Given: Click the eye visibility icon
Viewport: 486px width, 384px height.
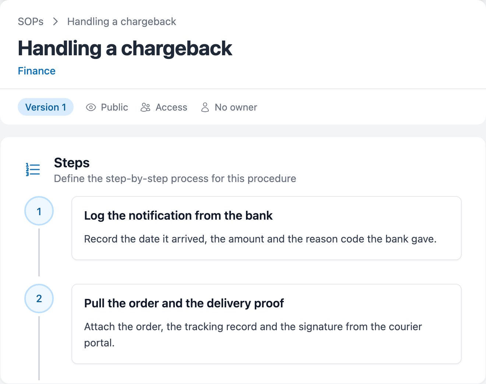Looking at the screenshot, I should coord(91,107).
